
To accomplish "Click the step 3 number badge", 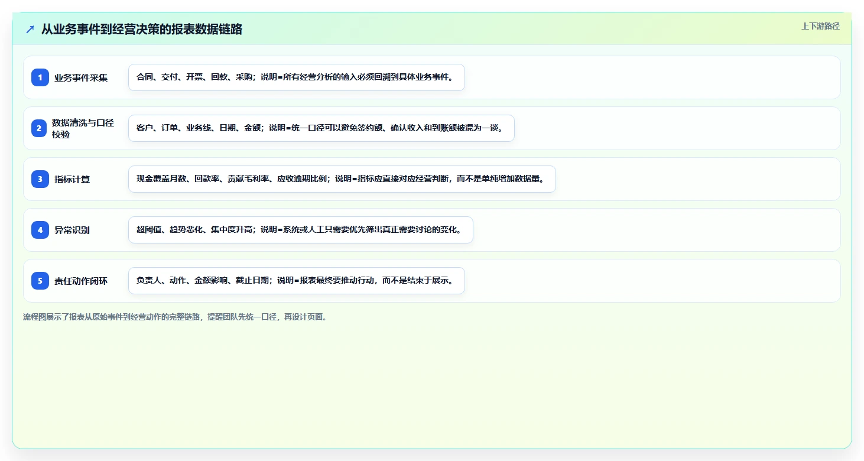I will click(40, 179).
